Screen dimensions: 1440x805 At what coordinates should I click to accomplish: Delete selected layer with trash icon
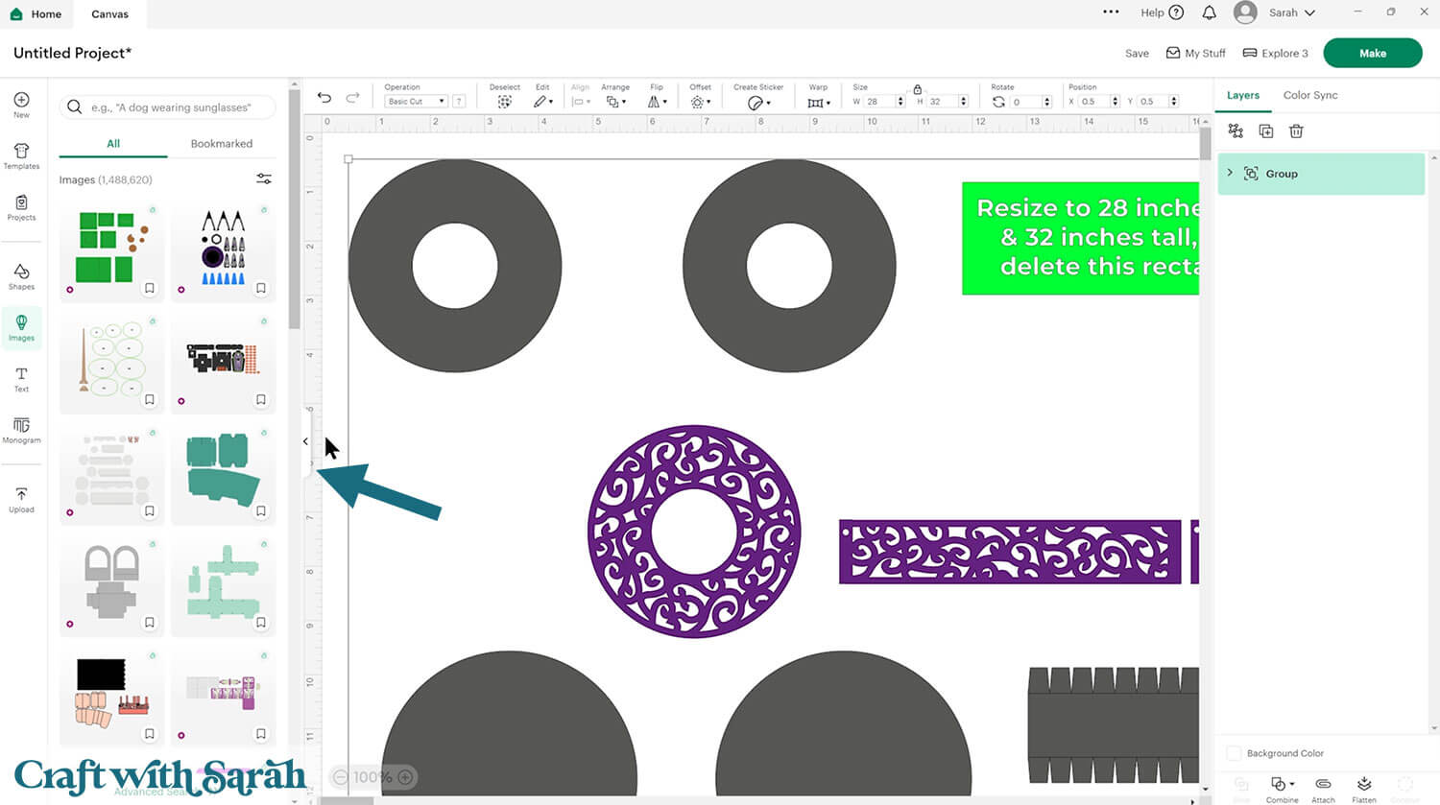(1296, 131)
